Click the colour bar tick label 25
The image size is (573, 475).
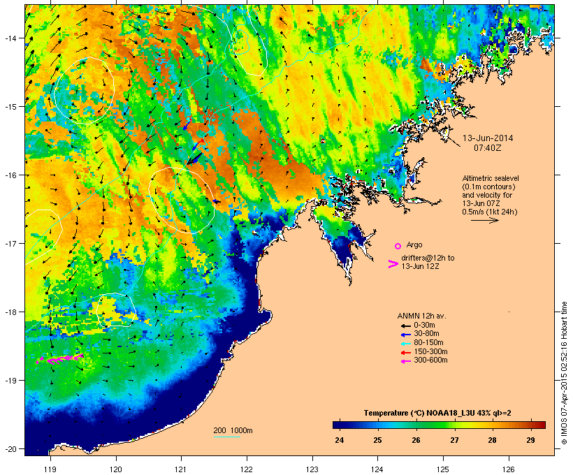(377, 440)
